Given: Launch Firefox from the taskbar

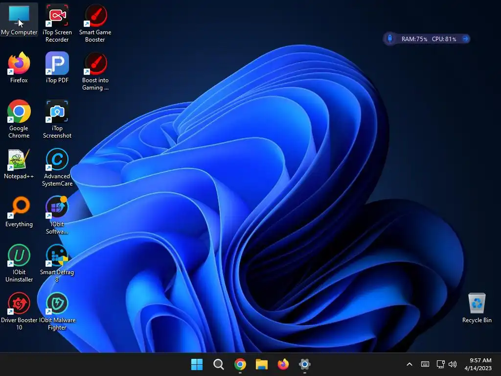Looking at the screenshot, I should (x=283, y=364).
